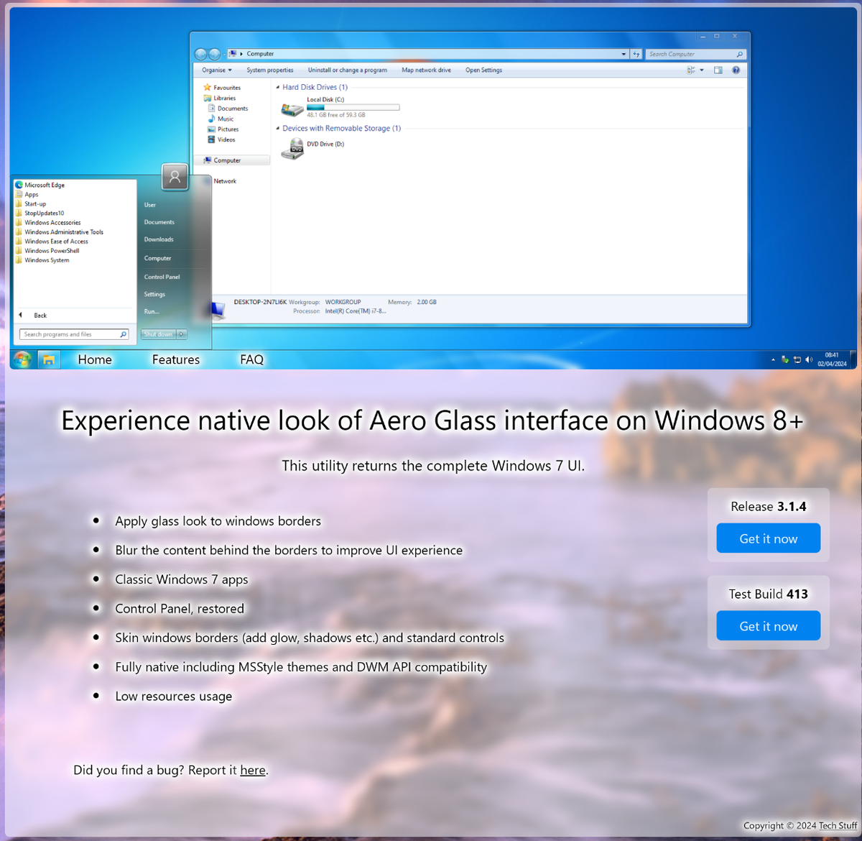Open the Apps folder in Start menu
The height and width of the screenshot is (841, 862).
(27, 194)
